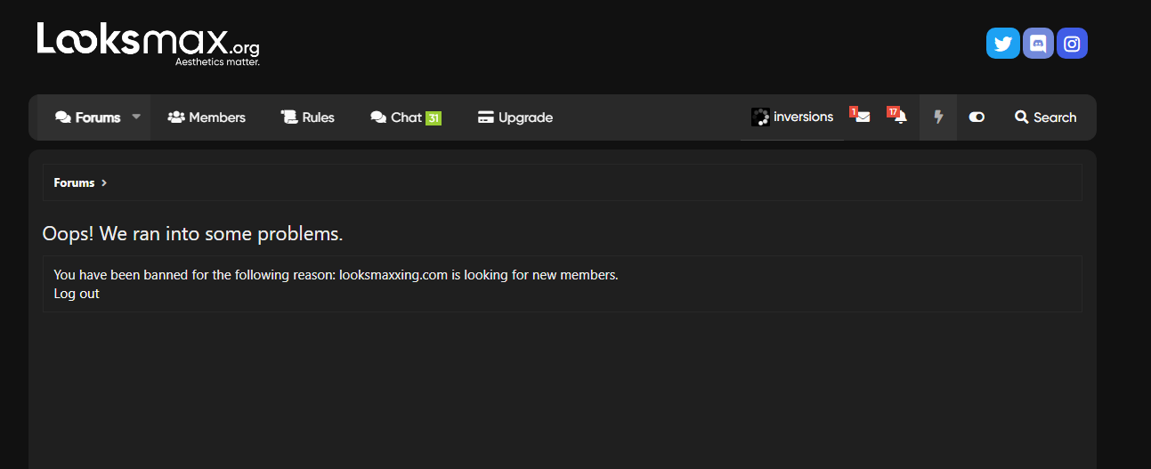The image size is (1151, 469).
Task: Open the inversions account menu
Action: pyautogui.click(x=803, y=117)
